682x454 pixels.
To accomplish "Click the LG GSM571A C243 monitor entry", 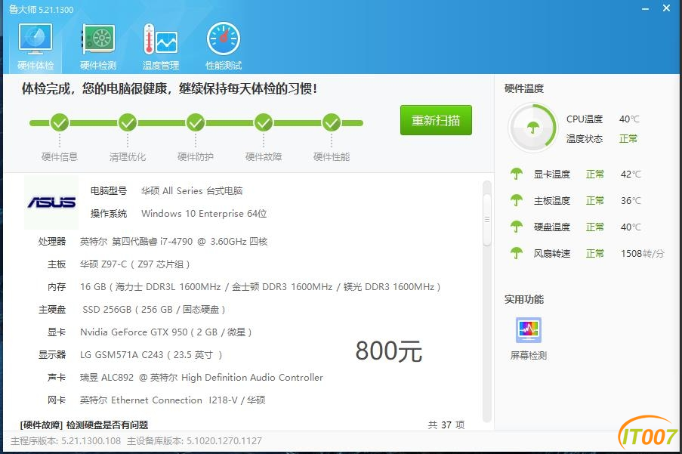I will pyautogui.click(x=151, y=354).
